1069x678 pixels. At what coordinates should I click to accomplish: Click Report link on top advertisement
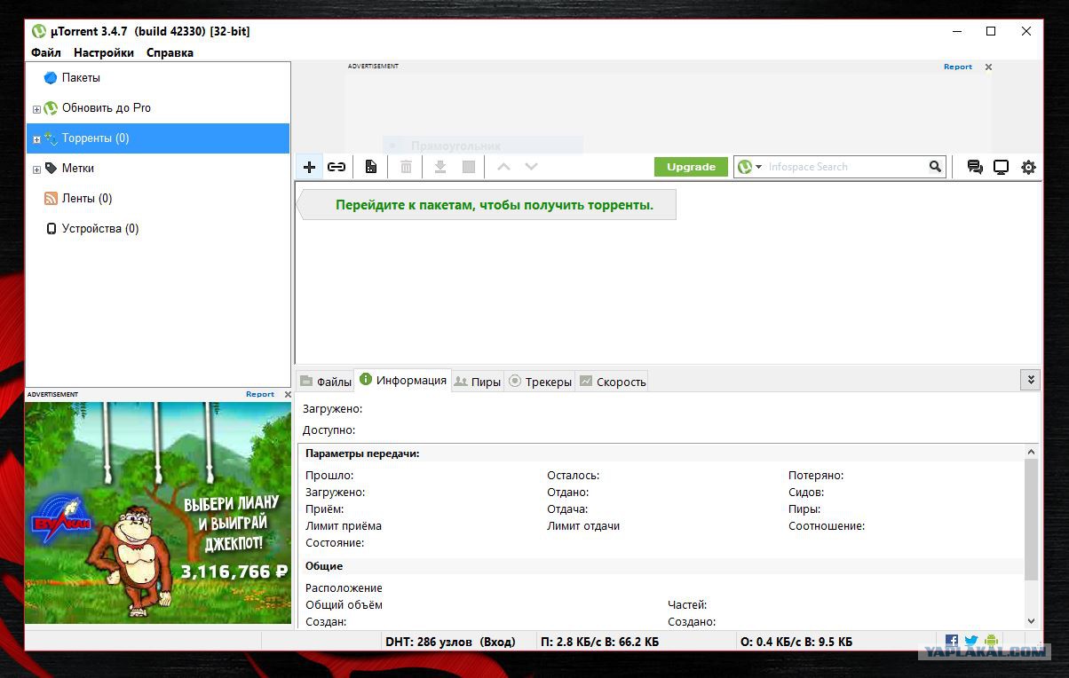[x=958, y=67]
